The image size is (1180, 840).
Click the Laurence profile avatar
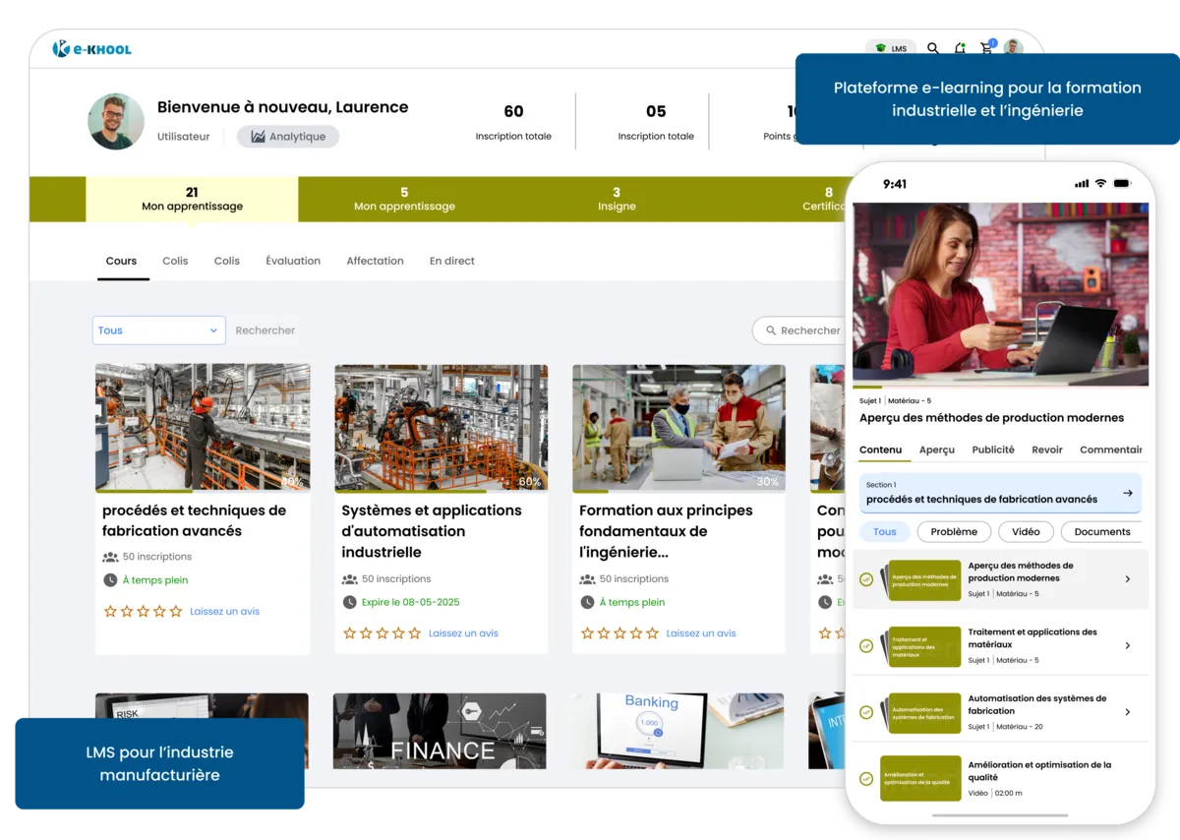[115, 122]
